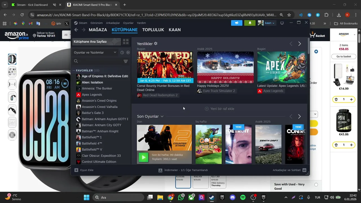Collapse the FAVORİLER category

point(74,70)
